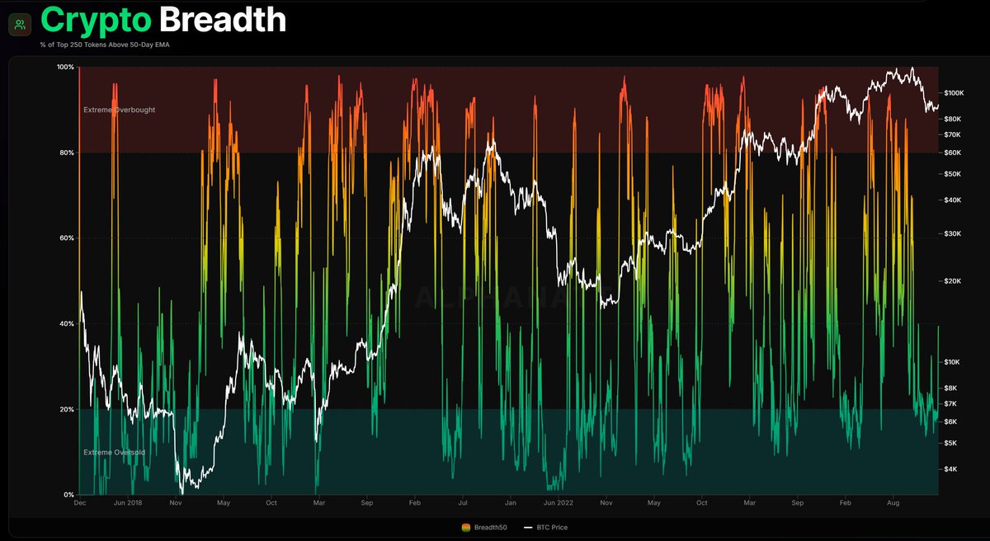Click the "% of Top 250 Tokens Above 50-Day EMA" subtitle
Screen dimensions: 990x541
[105, 45]
